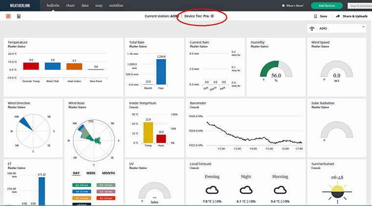The image size is (372, 206).
Task: Expand the AOR2 station dropdown
Action: pos(337,28)
